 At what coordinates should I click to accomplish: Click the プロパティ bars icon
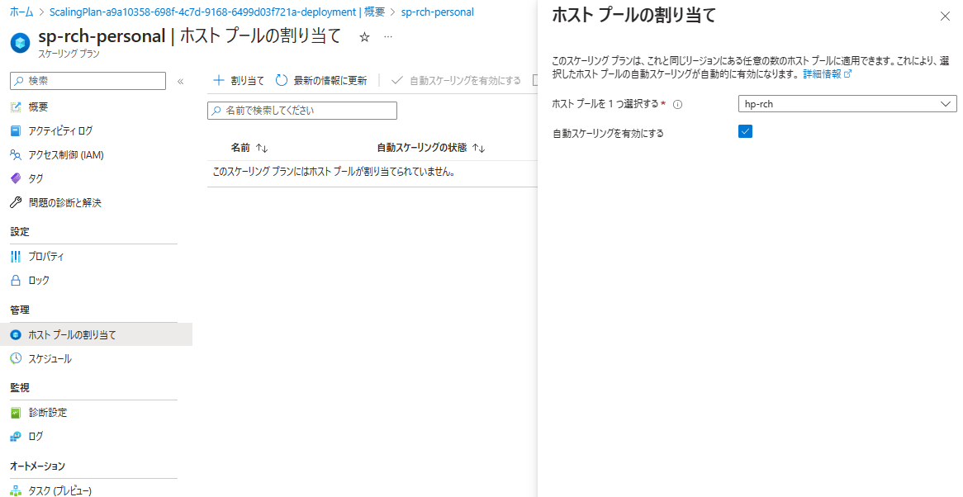16,257
